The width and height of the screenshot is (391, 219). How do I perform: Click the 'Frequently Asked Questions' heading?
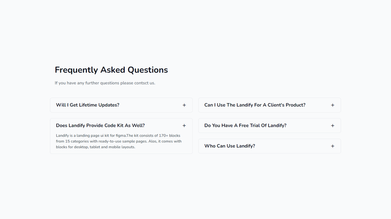111,70
